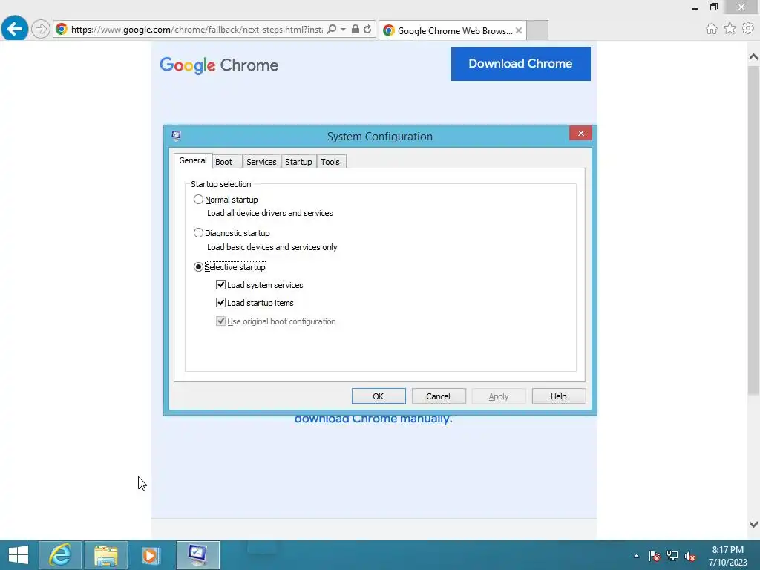Click 'Load basic devices and services only' text
Viewport: 760px width, 570px height.
[272, 247]
